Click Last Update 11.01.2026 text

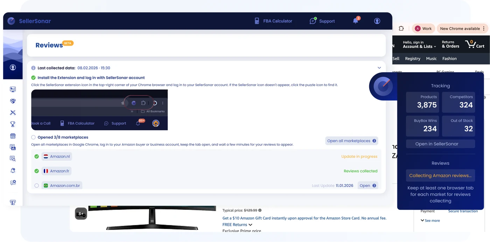tap(332, 186)
